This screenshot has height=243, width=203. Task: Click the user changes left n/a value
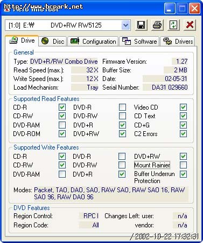click(x=180, y=216)
